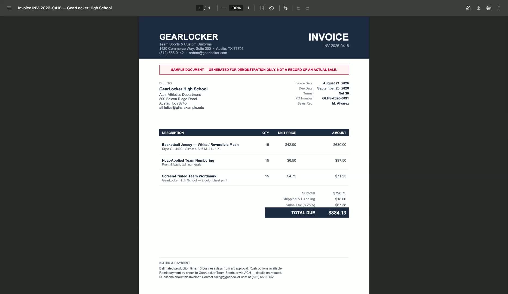Click the zoom in plus button
508x294 pixels.
248,8
